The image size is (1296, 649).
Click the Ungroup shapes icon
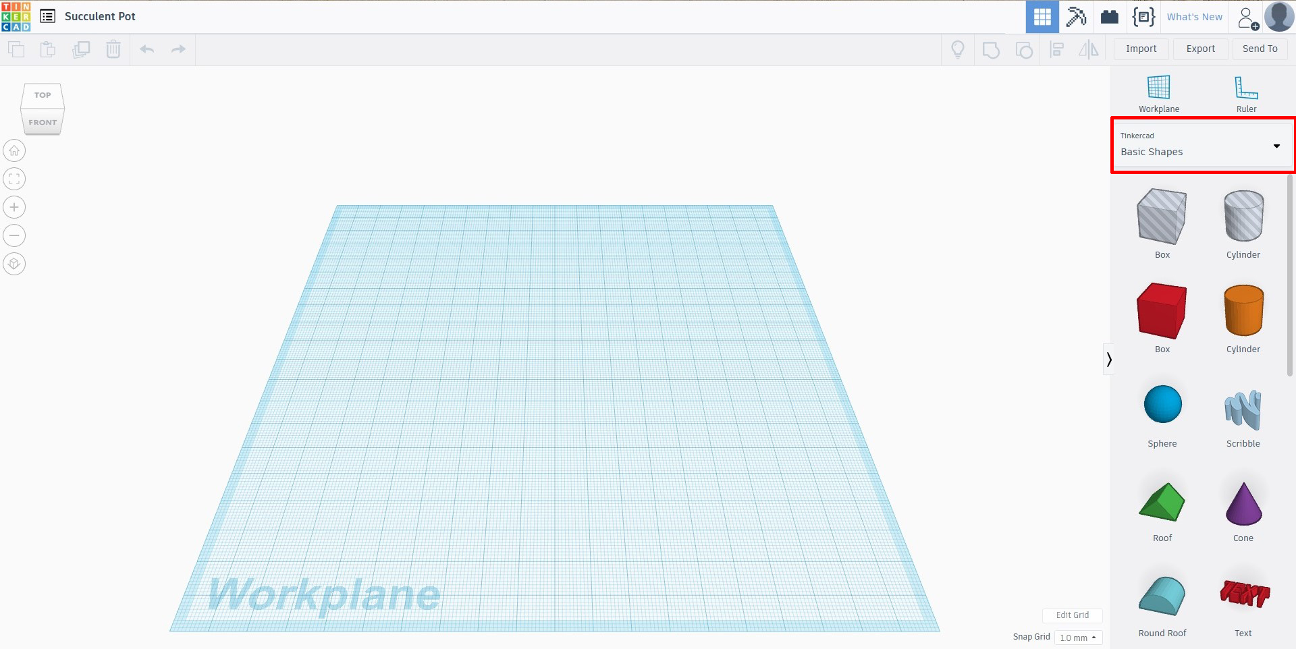coord(1024,50)
